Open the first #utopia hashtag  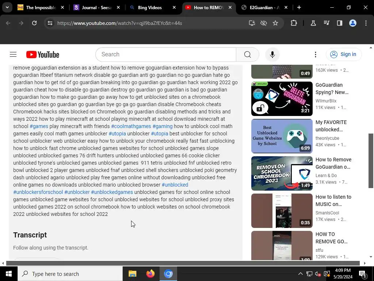pyautogui.click(x=117, y=134)
